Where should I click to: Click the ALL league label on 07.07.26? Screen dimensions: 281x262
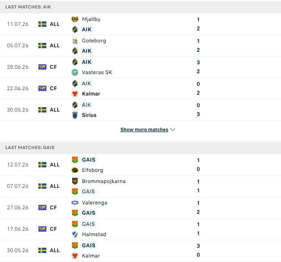pos(55,186)
